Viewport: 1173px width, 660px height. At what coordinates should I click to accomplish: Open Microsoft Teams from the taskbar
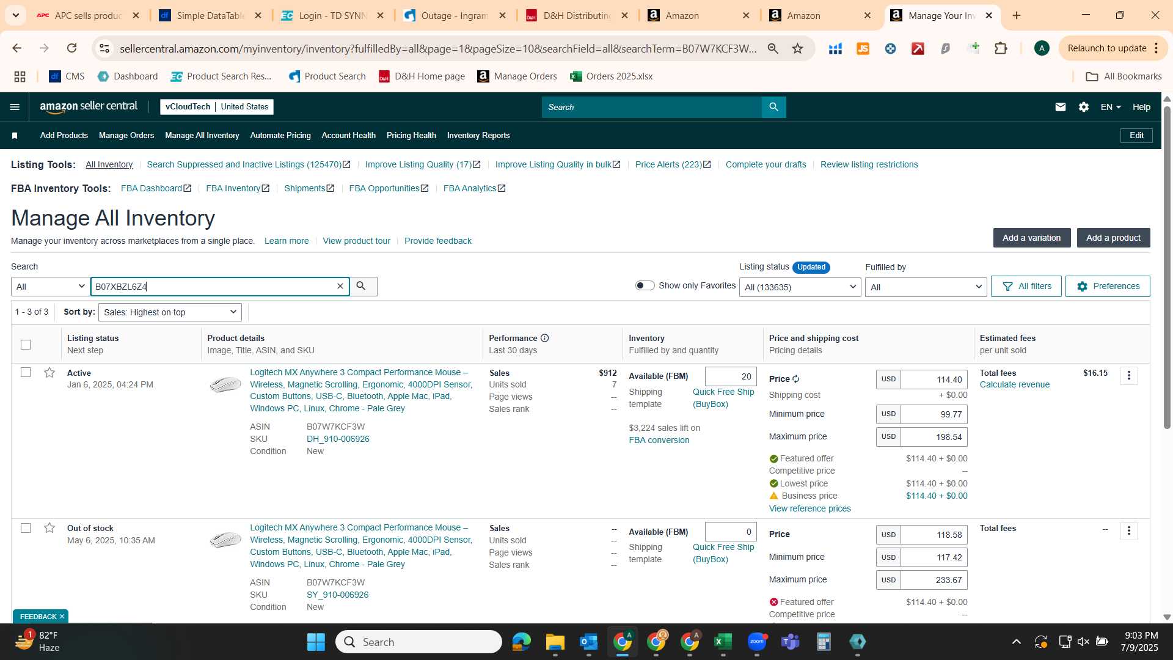tap(791, 642)
